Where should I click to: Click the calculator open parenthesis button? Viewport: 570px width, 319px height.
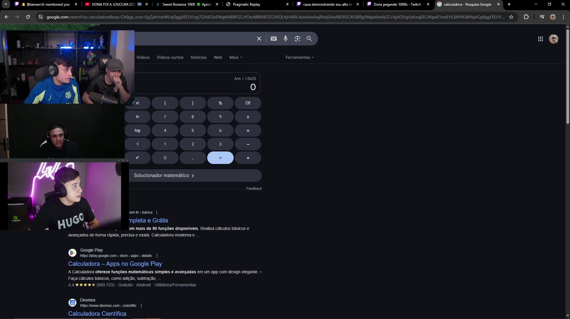click(165, 103)
